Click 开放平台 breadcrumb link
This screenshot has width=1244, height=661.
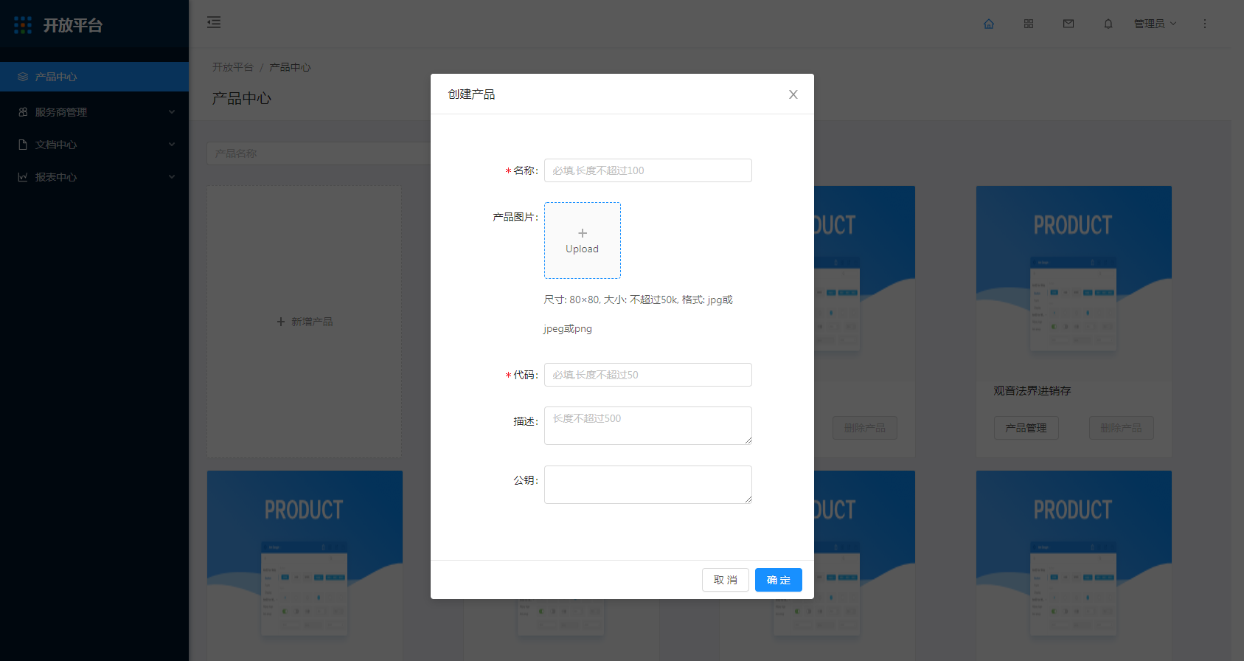[x=233, y=67]
